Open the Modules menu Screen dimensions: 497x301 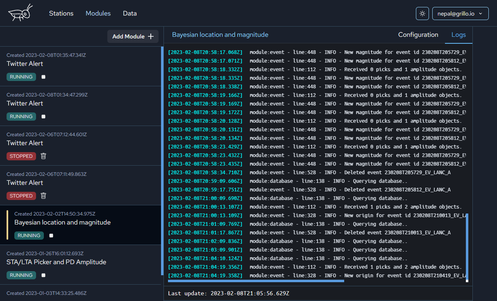coord(98,13)
